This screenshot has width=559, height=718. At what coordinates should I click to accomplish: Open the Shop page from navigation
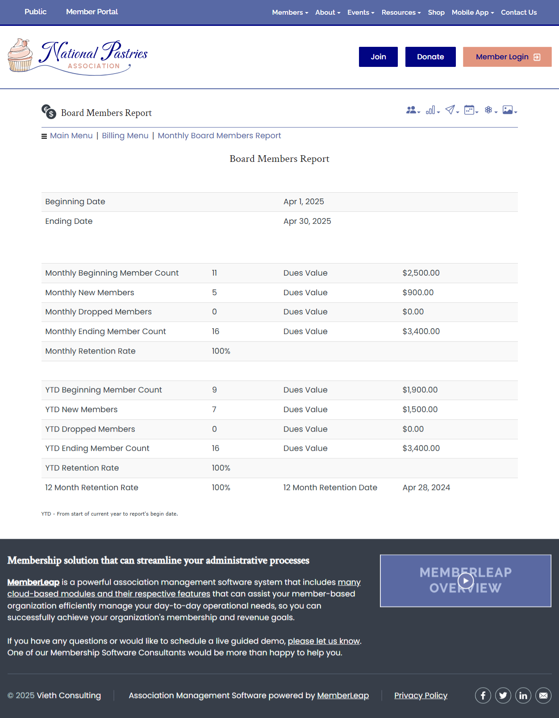click(x=436, y=12)
